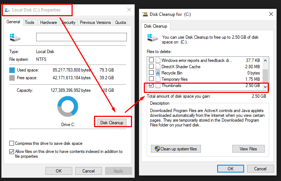The width and height of the screenshot is (281, 181).
Task: Click the 2.80 MB size value
Action: pos(253,67)
